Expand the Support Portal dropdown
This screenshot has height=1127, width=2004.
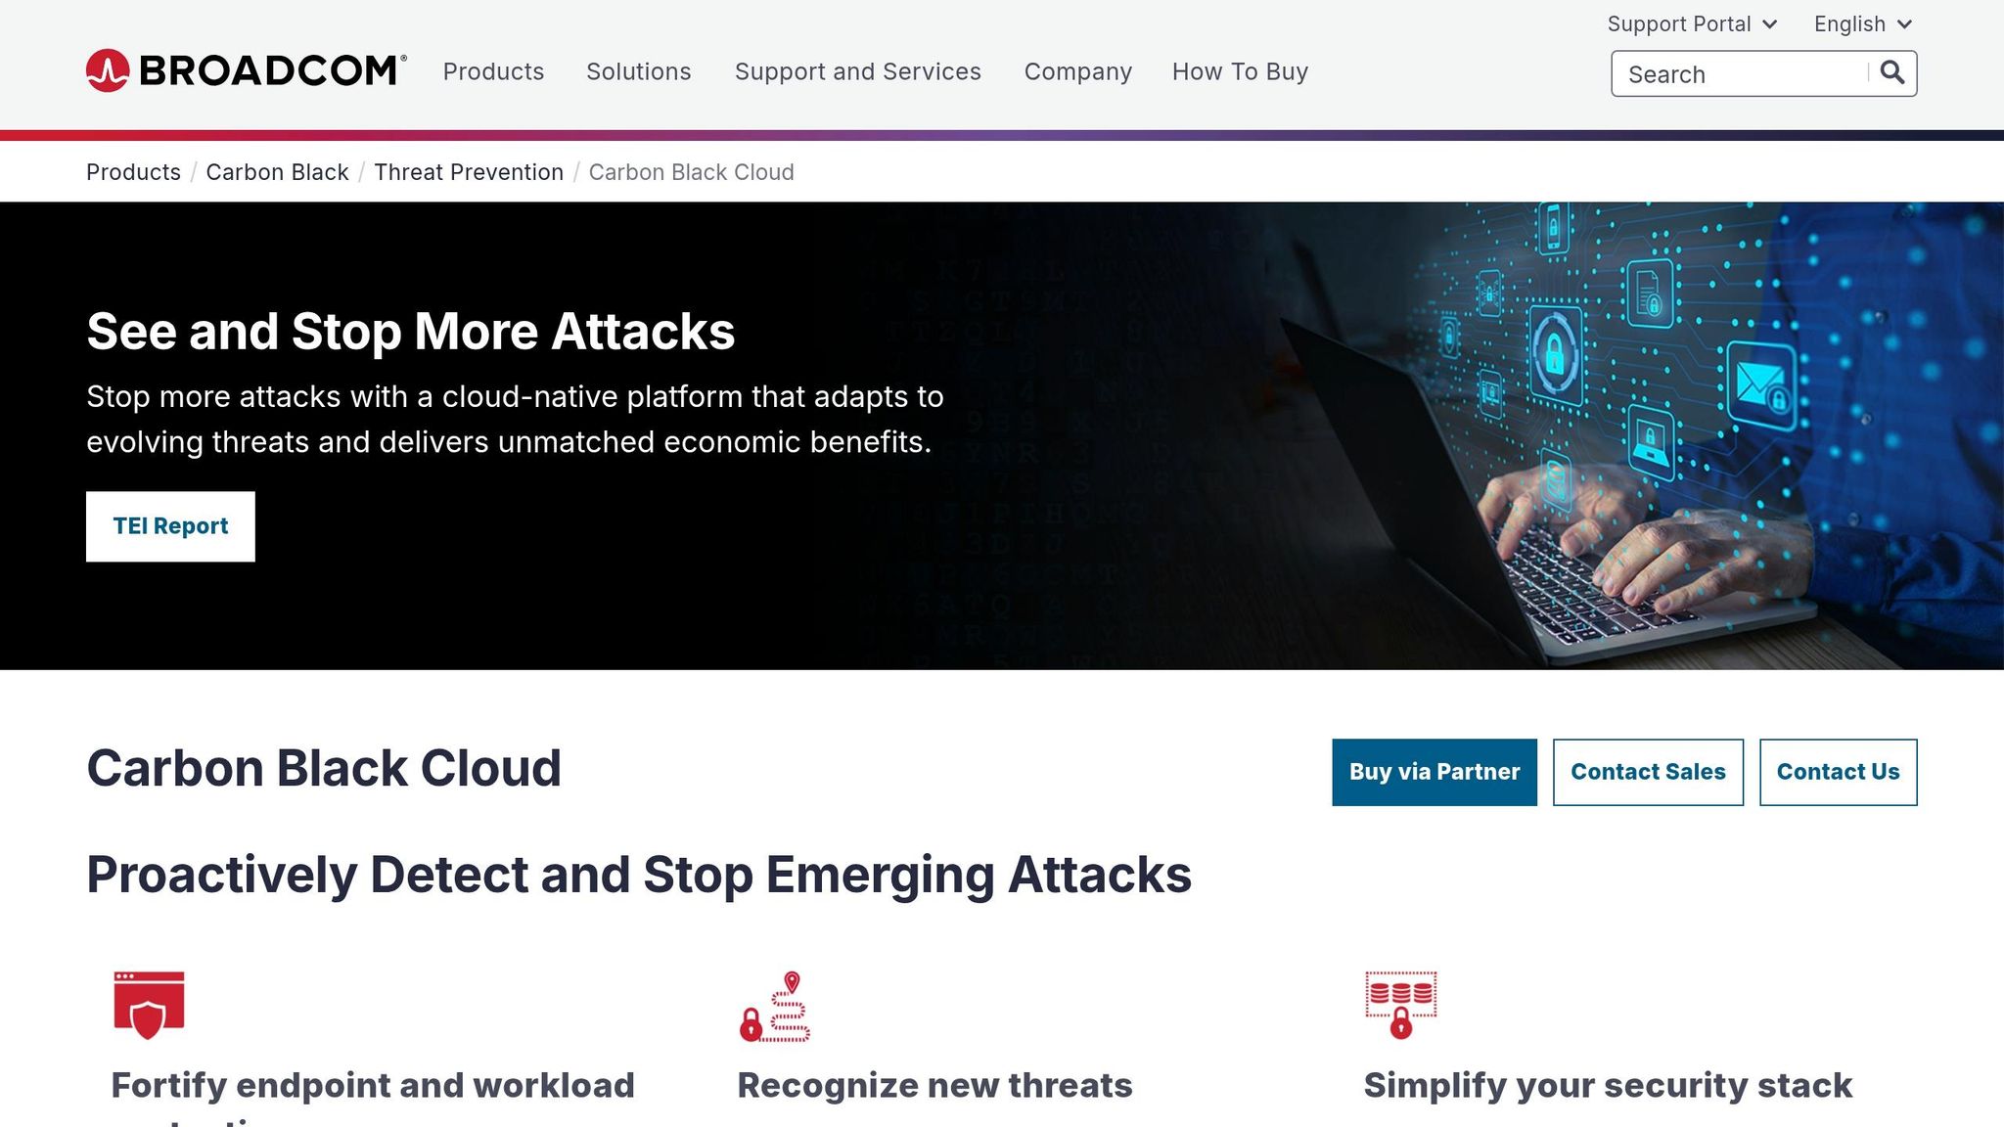1691,24
